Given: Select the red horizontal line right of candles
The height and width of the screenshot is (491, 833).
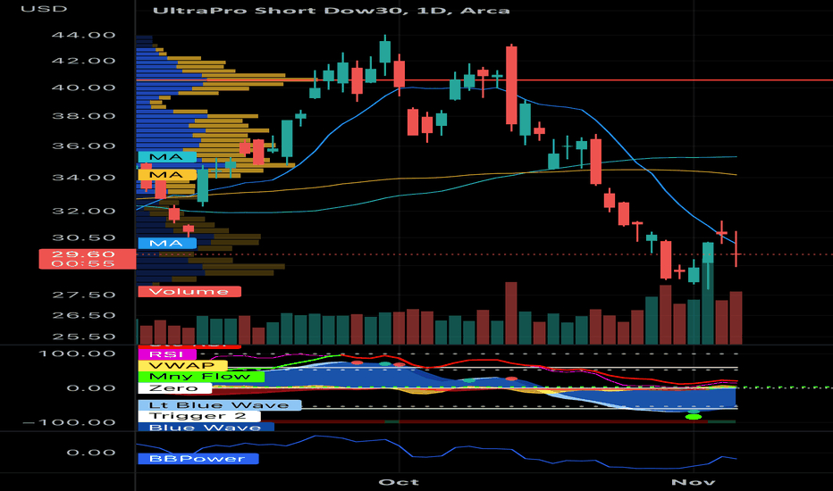Looking at the screenshot, I should point(675,80).
